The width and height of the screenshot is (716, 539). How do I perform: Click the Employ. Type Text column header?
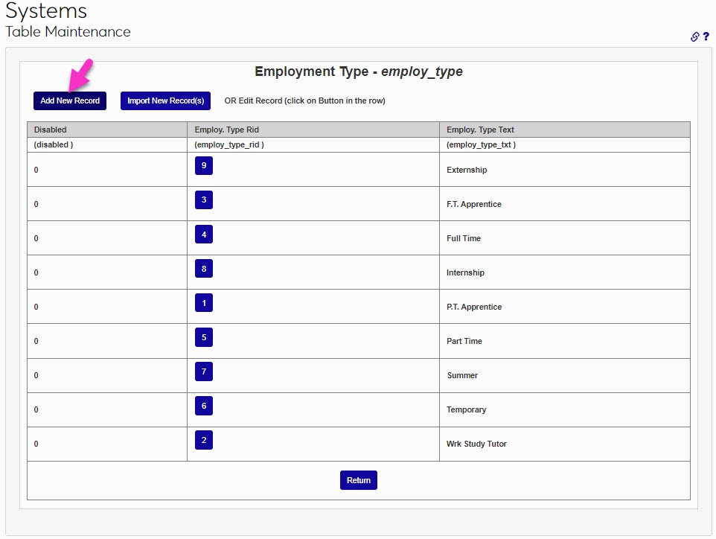click(480, 130)
